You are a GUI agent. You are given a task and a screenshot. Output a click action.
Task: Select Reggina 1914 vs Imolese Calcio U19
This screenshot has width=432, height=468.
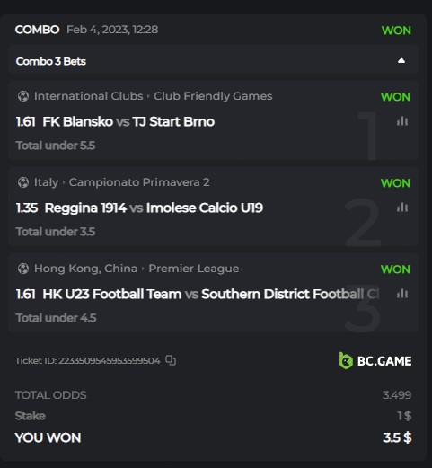coord(154,208)
